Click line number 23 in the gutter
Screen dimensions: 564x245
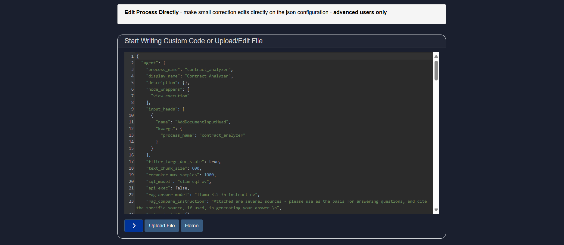(131, 201)
